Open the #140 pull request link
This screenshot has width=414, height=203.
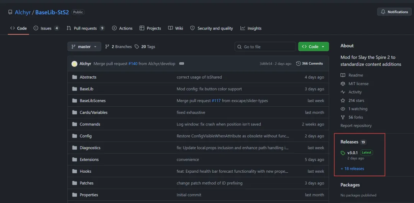click(133, 64)
